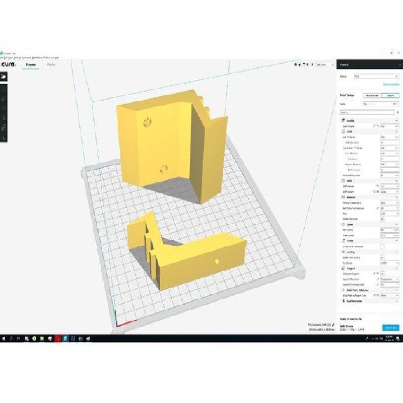Open Windows taskbar search
Viewport: 403px width, 403px height.
tap(11, 339)
